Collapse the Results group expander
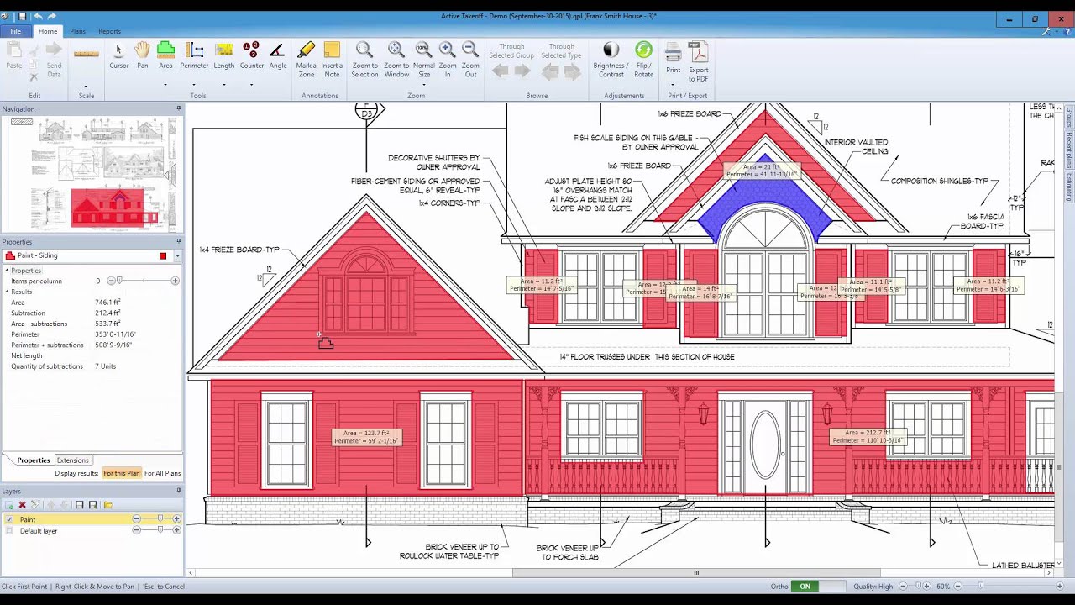 pos(8,292)
